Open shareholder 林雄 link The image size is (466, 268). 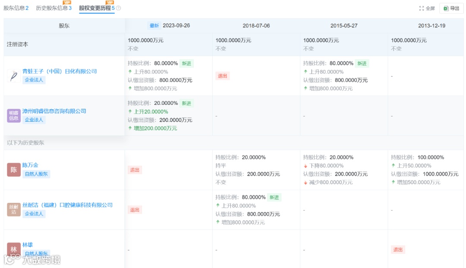click(27, 245)
